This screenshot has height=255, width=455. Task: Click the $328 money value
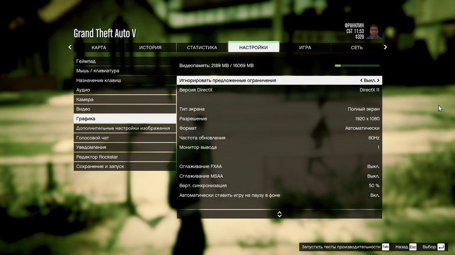[x=360, y=37]
